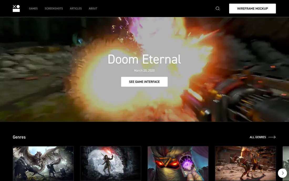Click the All Genres arrow icon
The width and height of the screenshot is (289, 181).
point(272,137)
